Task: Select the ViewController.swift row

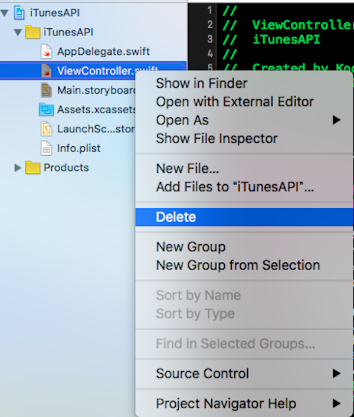Action: [93, 71]
